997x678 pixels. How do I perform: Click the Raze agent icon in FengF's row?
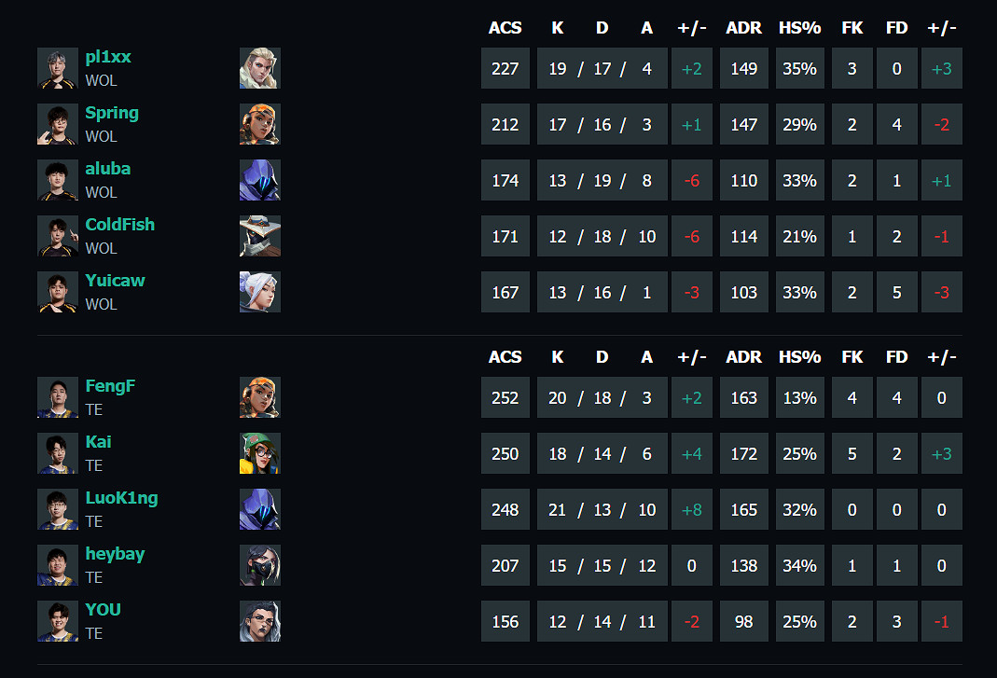click(259, 397)
